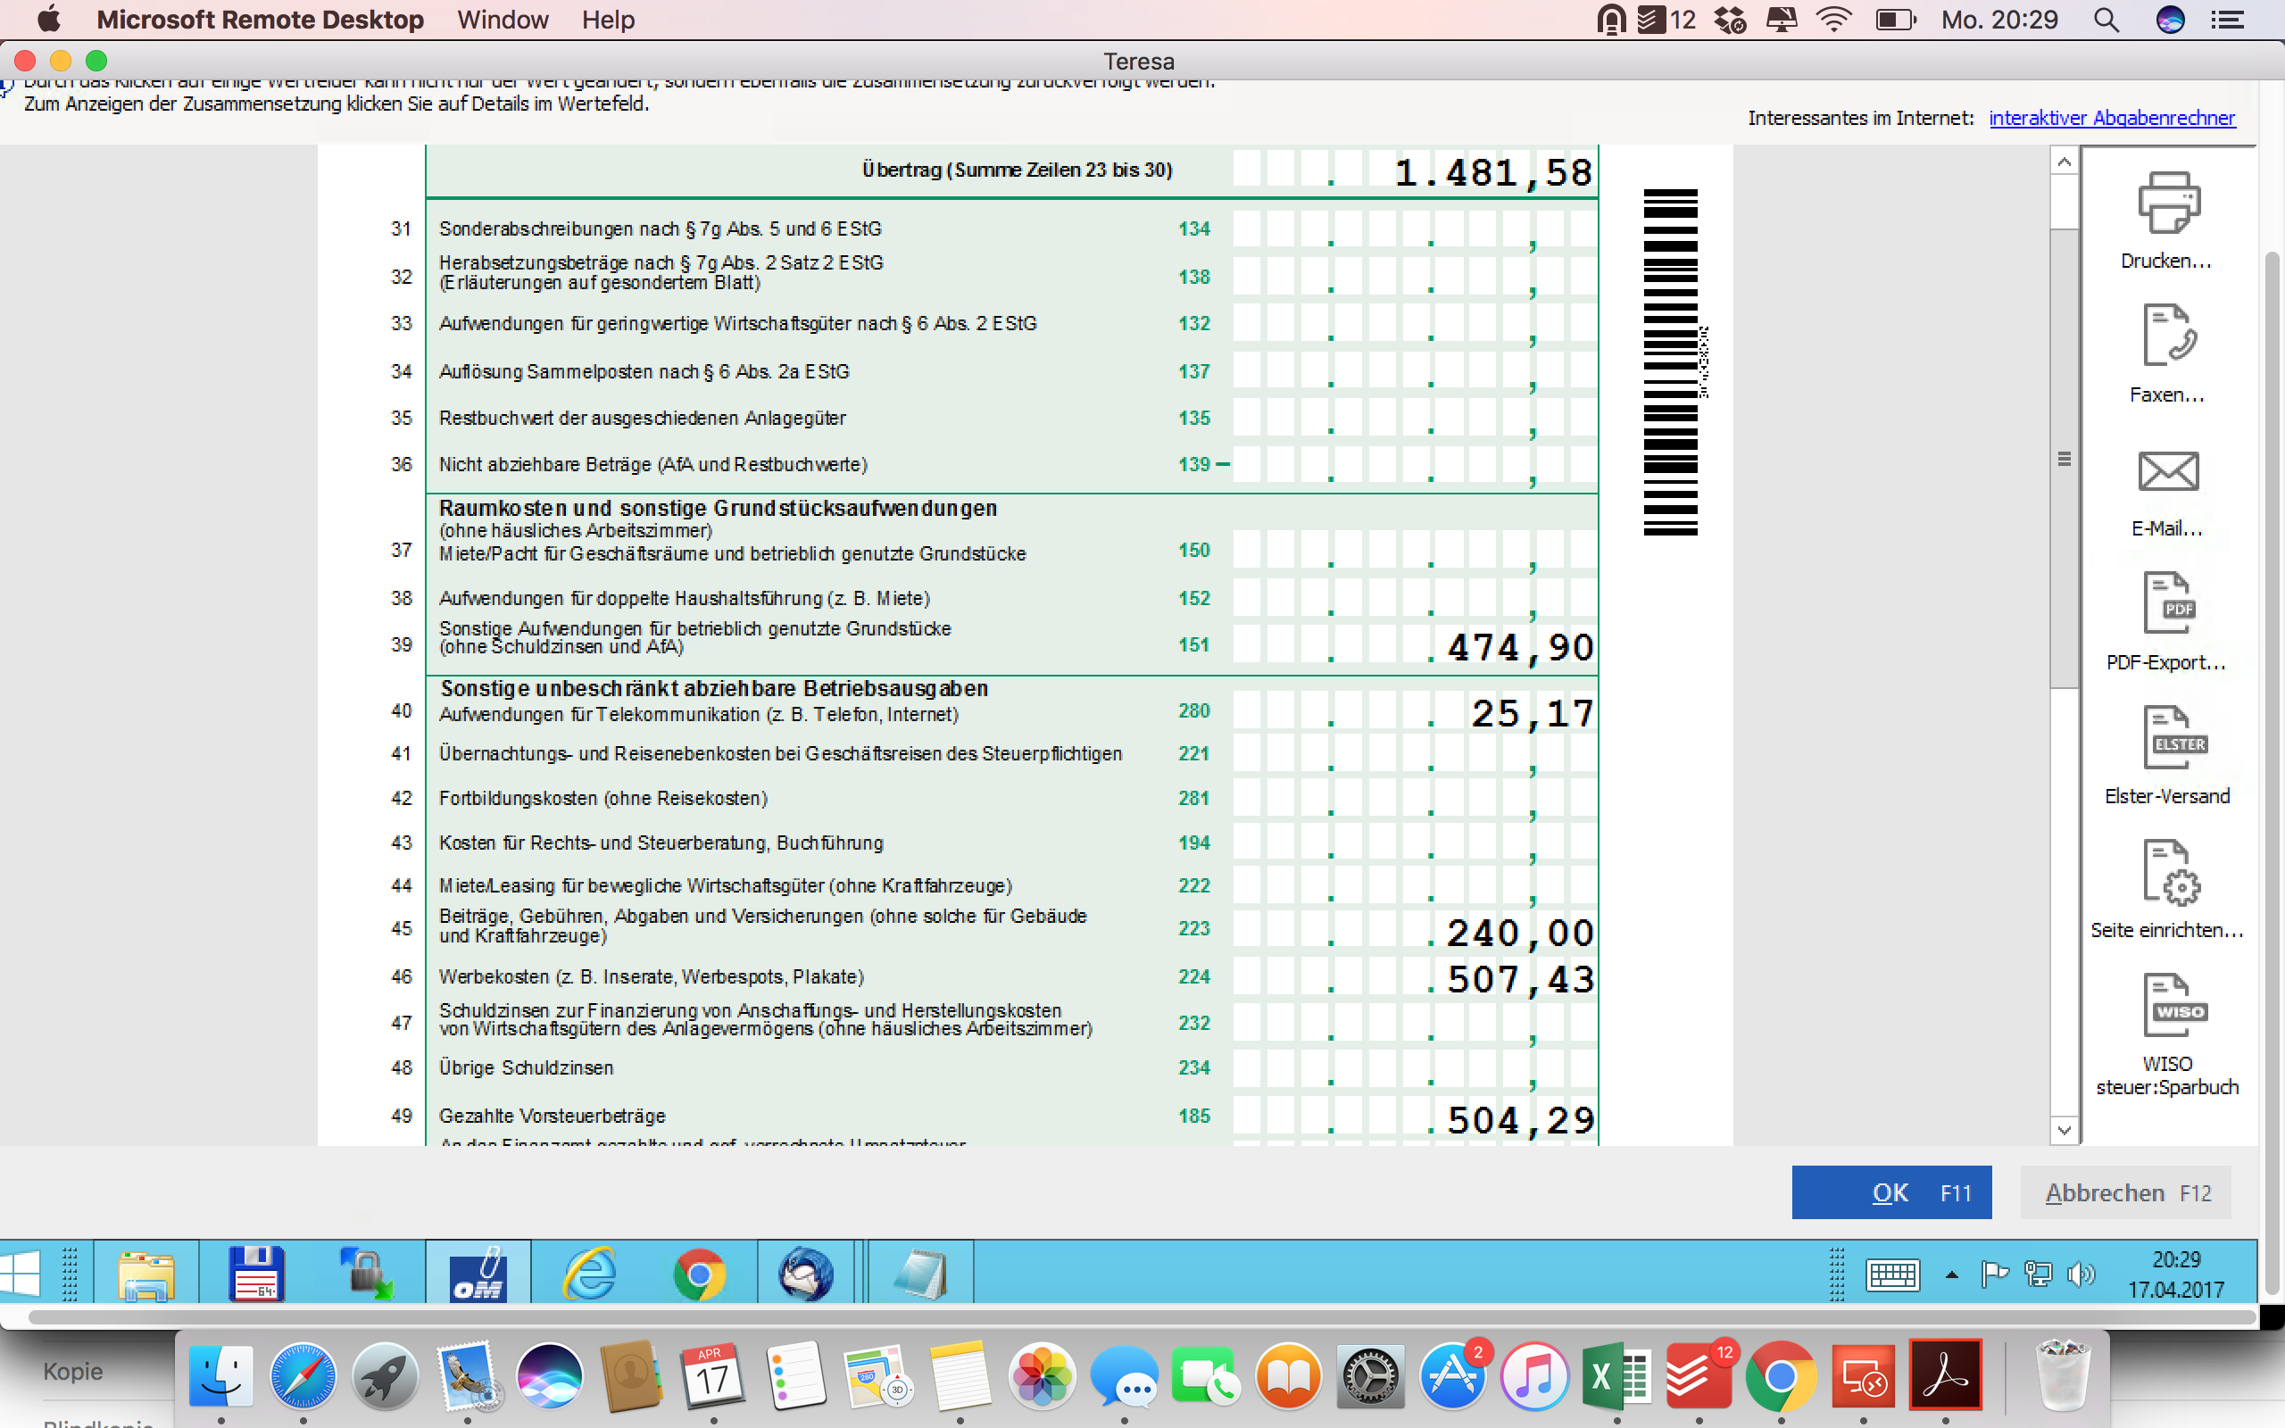This screenshot has width=2285, height=1428.
Task: Click the Übrige Schuldzinsen field 234
Action: click(x=1415, y=1068)
